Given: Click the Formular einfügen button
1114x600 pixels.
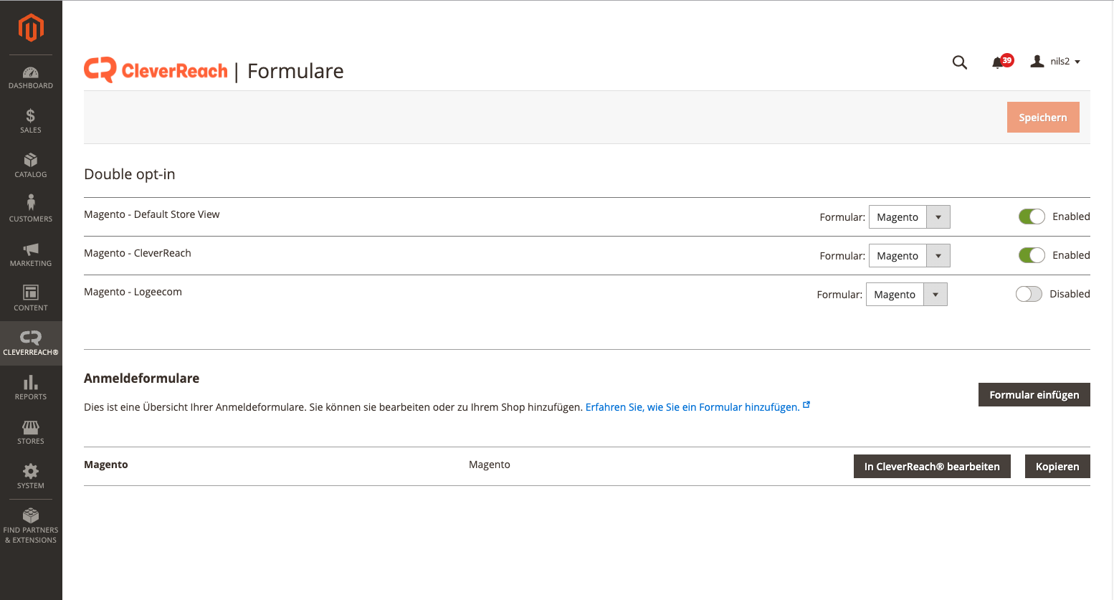Looking at the screenshot, I should (x=1034, y=395).
